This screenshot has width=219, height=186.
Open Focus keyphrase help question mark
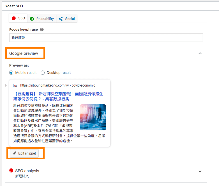pos(42,30)
